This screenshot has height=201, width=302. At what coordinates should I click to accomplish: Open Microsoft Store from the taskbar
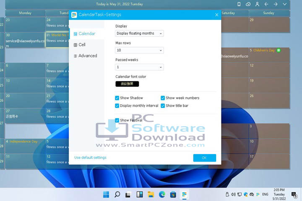pyautogui.click(x=173, y=194)
